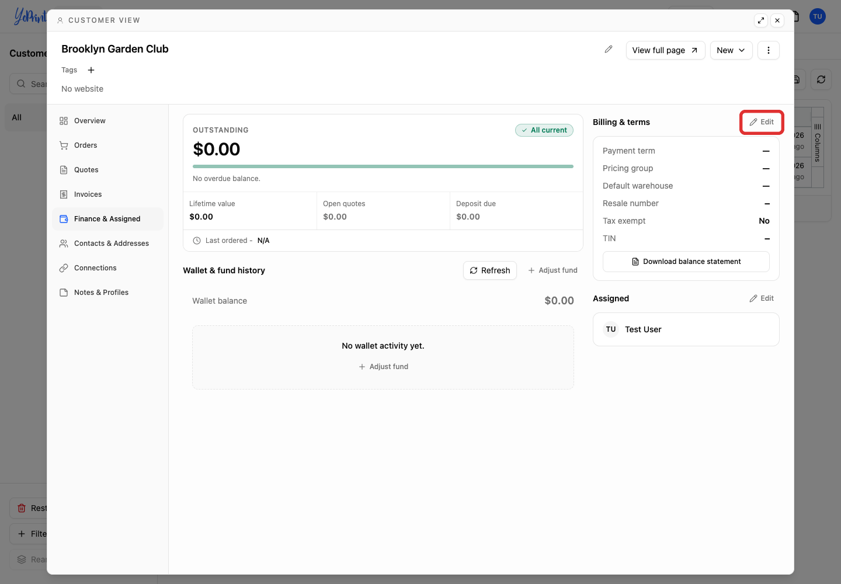
Task: Click the Open quotes $0.00 cell
Action: coord(383,211)
